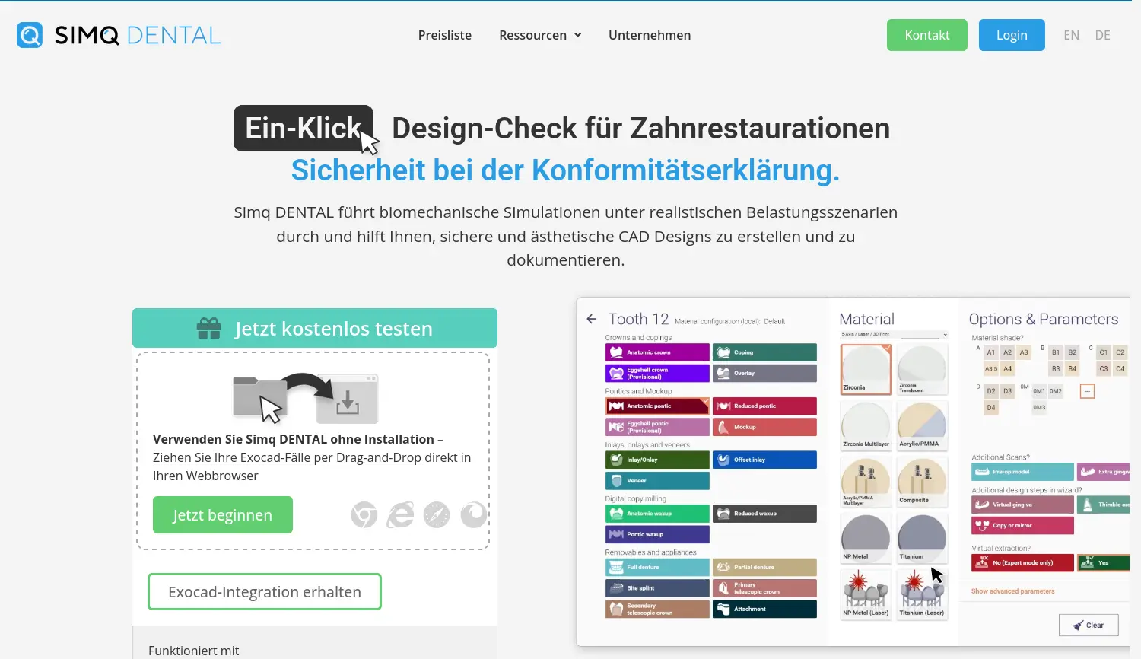Image resolution: width=1141 pixels, height=659 pixels.
Task: Click the Exocad-Integration erhalten button
Action: pos(265,592)
